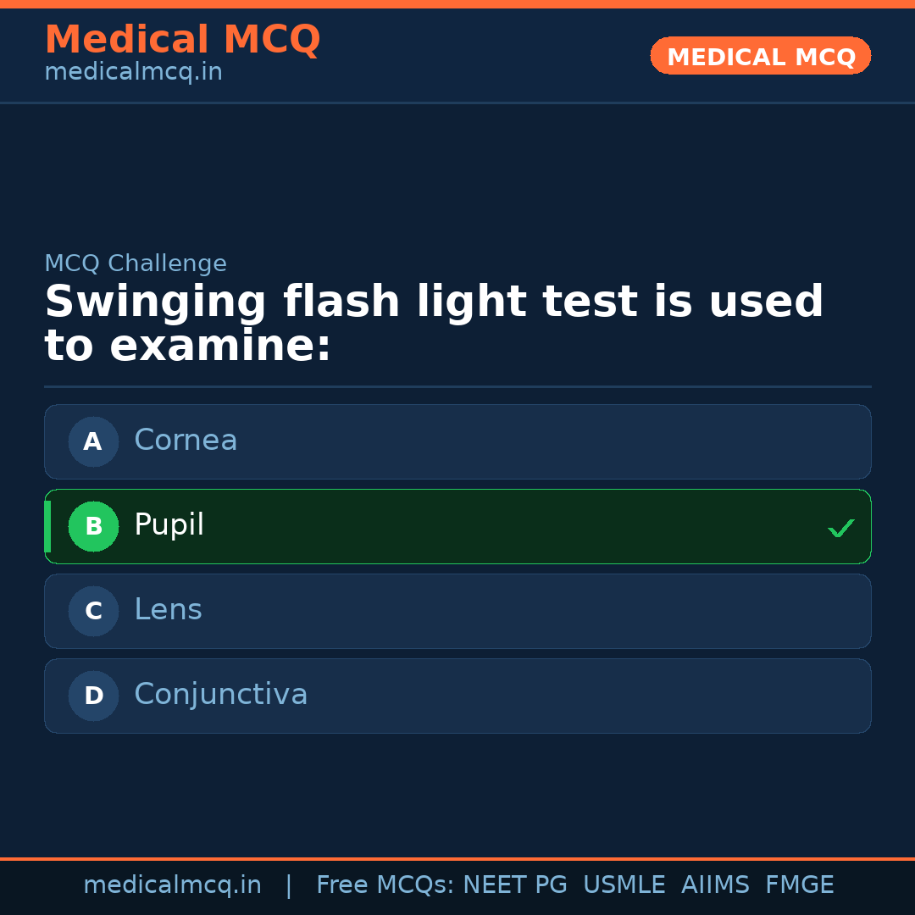Open the medicalmcq.in footer link

pos(172,885)
